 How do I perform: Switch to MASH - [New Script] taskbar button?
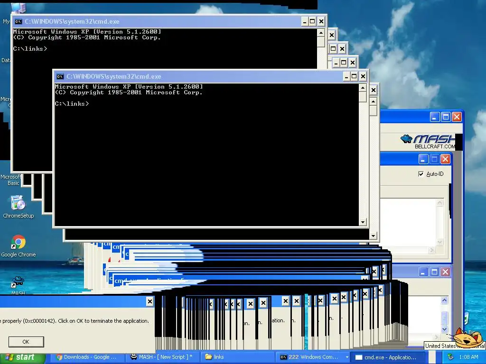pyautogui.click(x=162, y=357)
